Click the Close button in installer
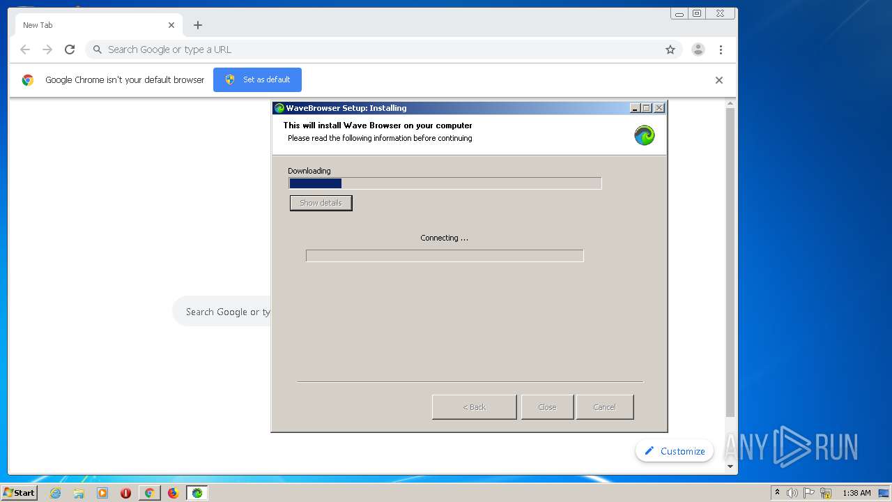Viewport: 892px width, 502px height. tap(547, 407)
